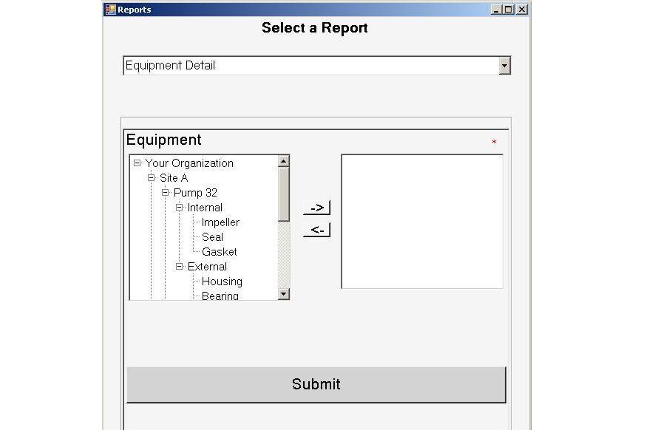The width and height of the screenshot is (669, 430).
Task: Collapse the Your Organization tree node
Action: point(137,163)
